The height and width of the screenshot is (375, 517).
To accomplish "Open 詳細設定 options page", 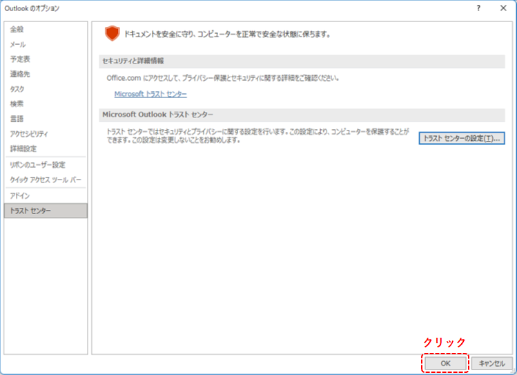I will coord(46,148).
